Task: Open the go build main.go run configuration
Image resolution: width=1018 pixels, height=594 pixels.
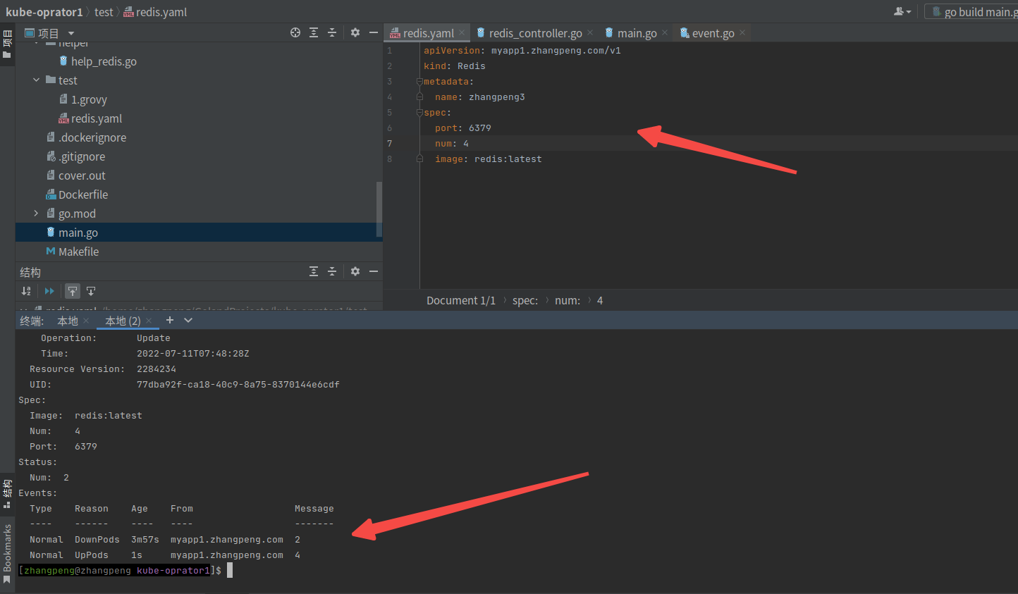Action: (x=974, y=12)
